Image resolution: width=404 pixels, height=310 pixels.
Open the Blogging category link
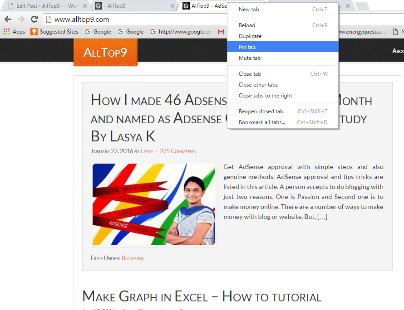coord(133,258)
